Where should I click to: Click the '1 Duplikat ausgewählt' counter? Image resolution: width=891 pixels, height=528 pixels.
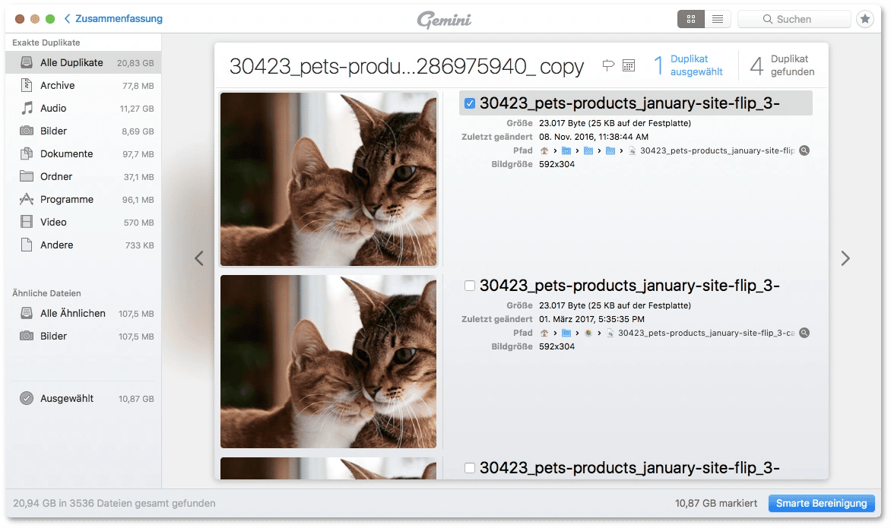(x=688, y=65)
